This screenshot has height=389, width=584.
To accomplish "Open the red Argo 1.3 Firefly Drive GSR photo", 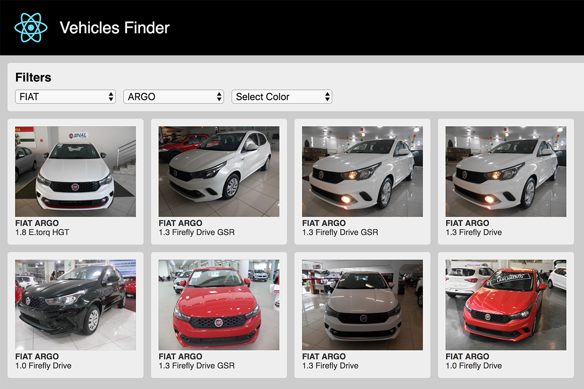I will coord(219,305).
